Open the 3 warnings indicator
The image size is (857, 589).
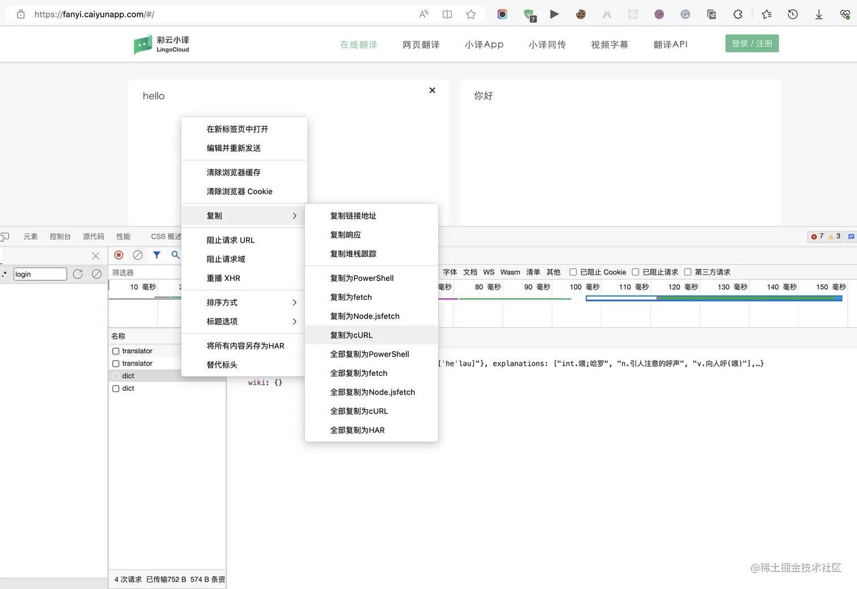[x=834, y=236]
